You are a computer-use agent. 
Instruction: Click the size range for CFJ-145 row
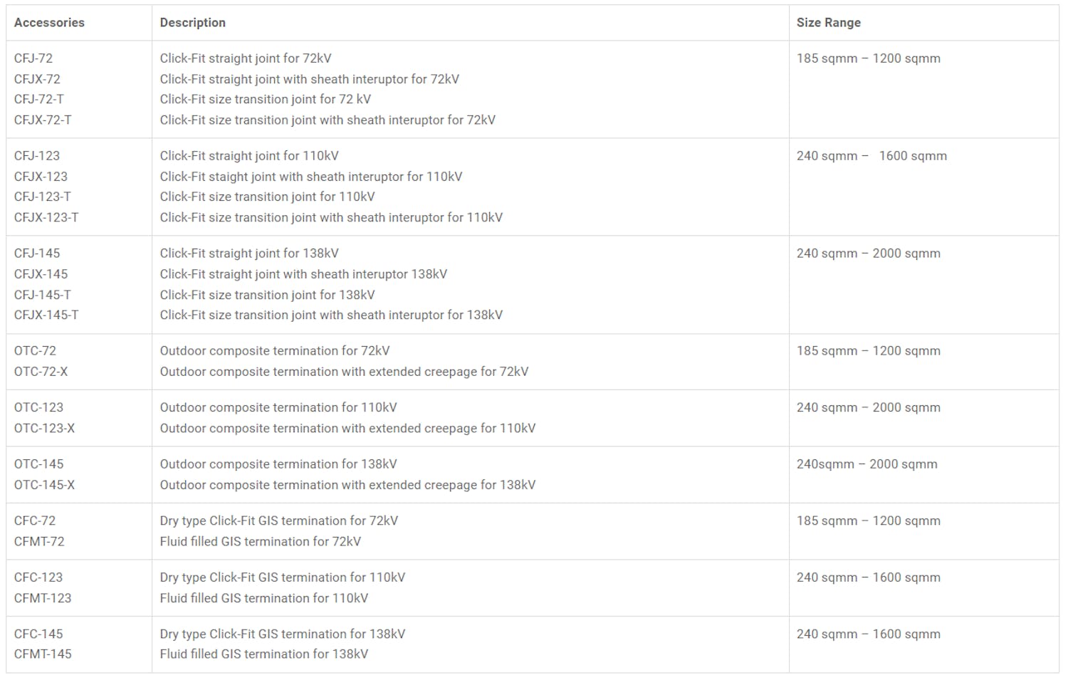pyautogui.click(x=868, y=253)
